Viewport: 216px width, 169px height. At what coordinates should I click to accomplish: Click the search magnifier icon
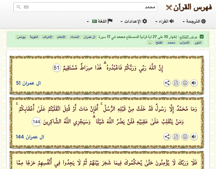[19, 7]
